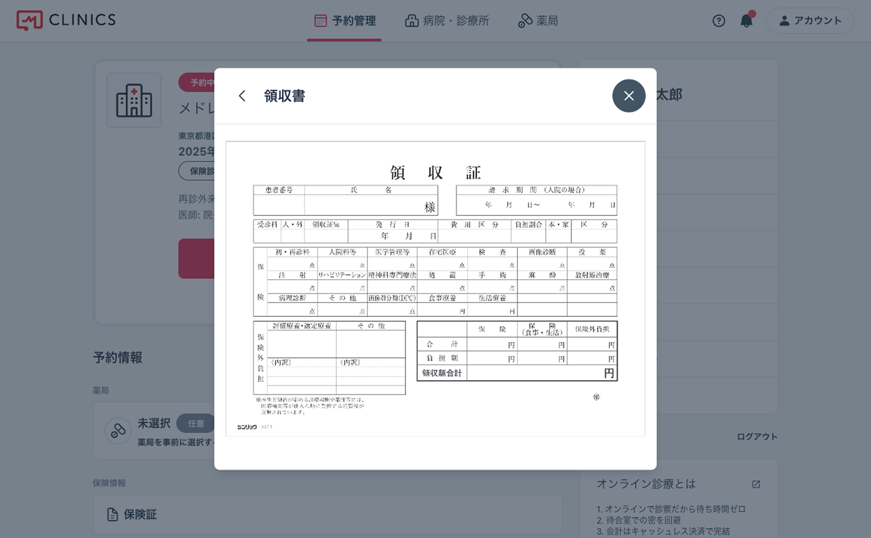Click the 保険証 document icon
871x538 pixels.
112,514
